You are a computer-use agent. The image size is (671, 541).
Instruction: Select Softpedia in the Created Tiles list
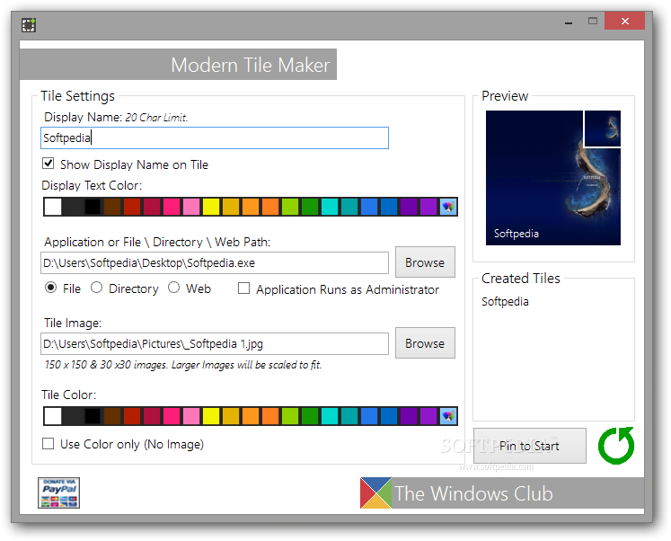point(505,301)
